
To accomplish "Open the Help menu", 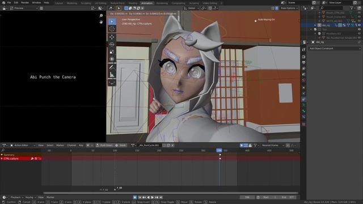I will [47, 3].
